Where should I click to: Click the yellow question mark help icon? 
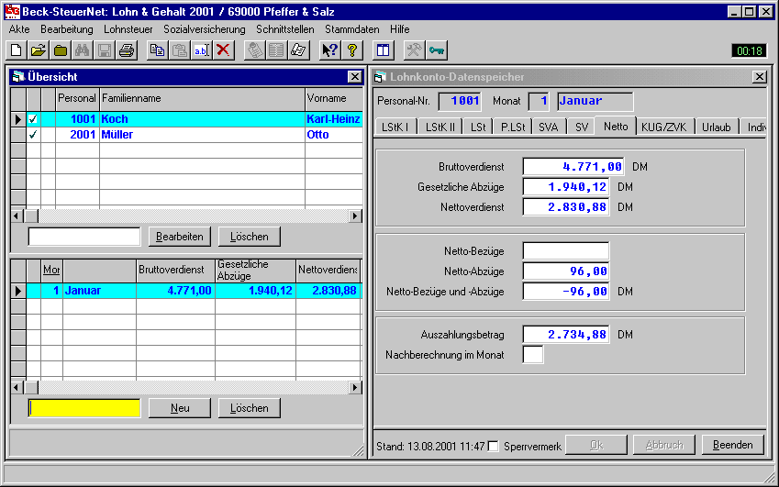point(351,50)
